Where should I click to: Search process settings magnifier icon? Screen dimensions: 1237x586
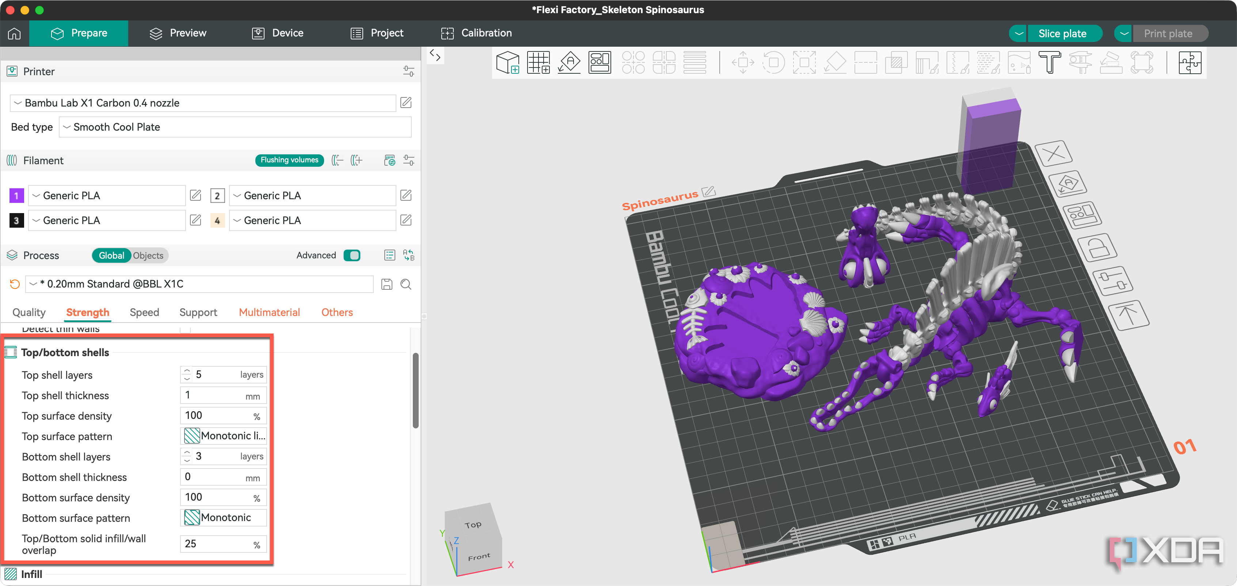coord(406,284)
